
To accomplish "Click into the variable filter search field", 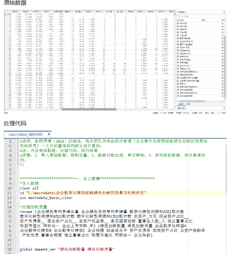I will [203, 16].
